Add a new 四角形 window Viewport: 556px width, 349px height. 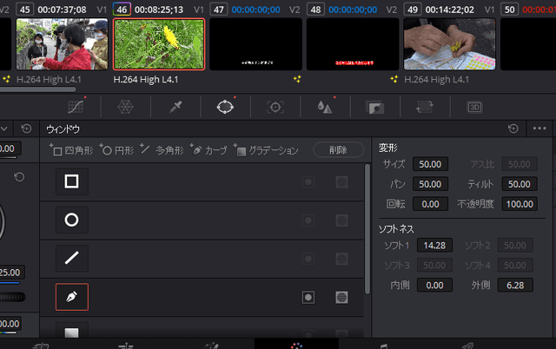click(x=71, y=150)
